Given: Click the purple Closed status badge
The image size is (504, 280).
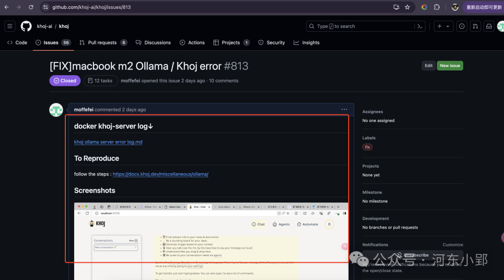Looking at the screenshot, I should (65, 81).
